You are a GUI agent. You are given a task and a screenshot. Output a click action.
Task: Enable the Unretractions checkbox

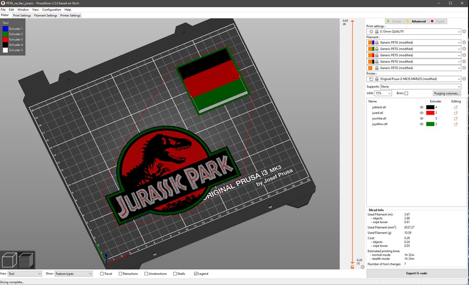point(146,274)
